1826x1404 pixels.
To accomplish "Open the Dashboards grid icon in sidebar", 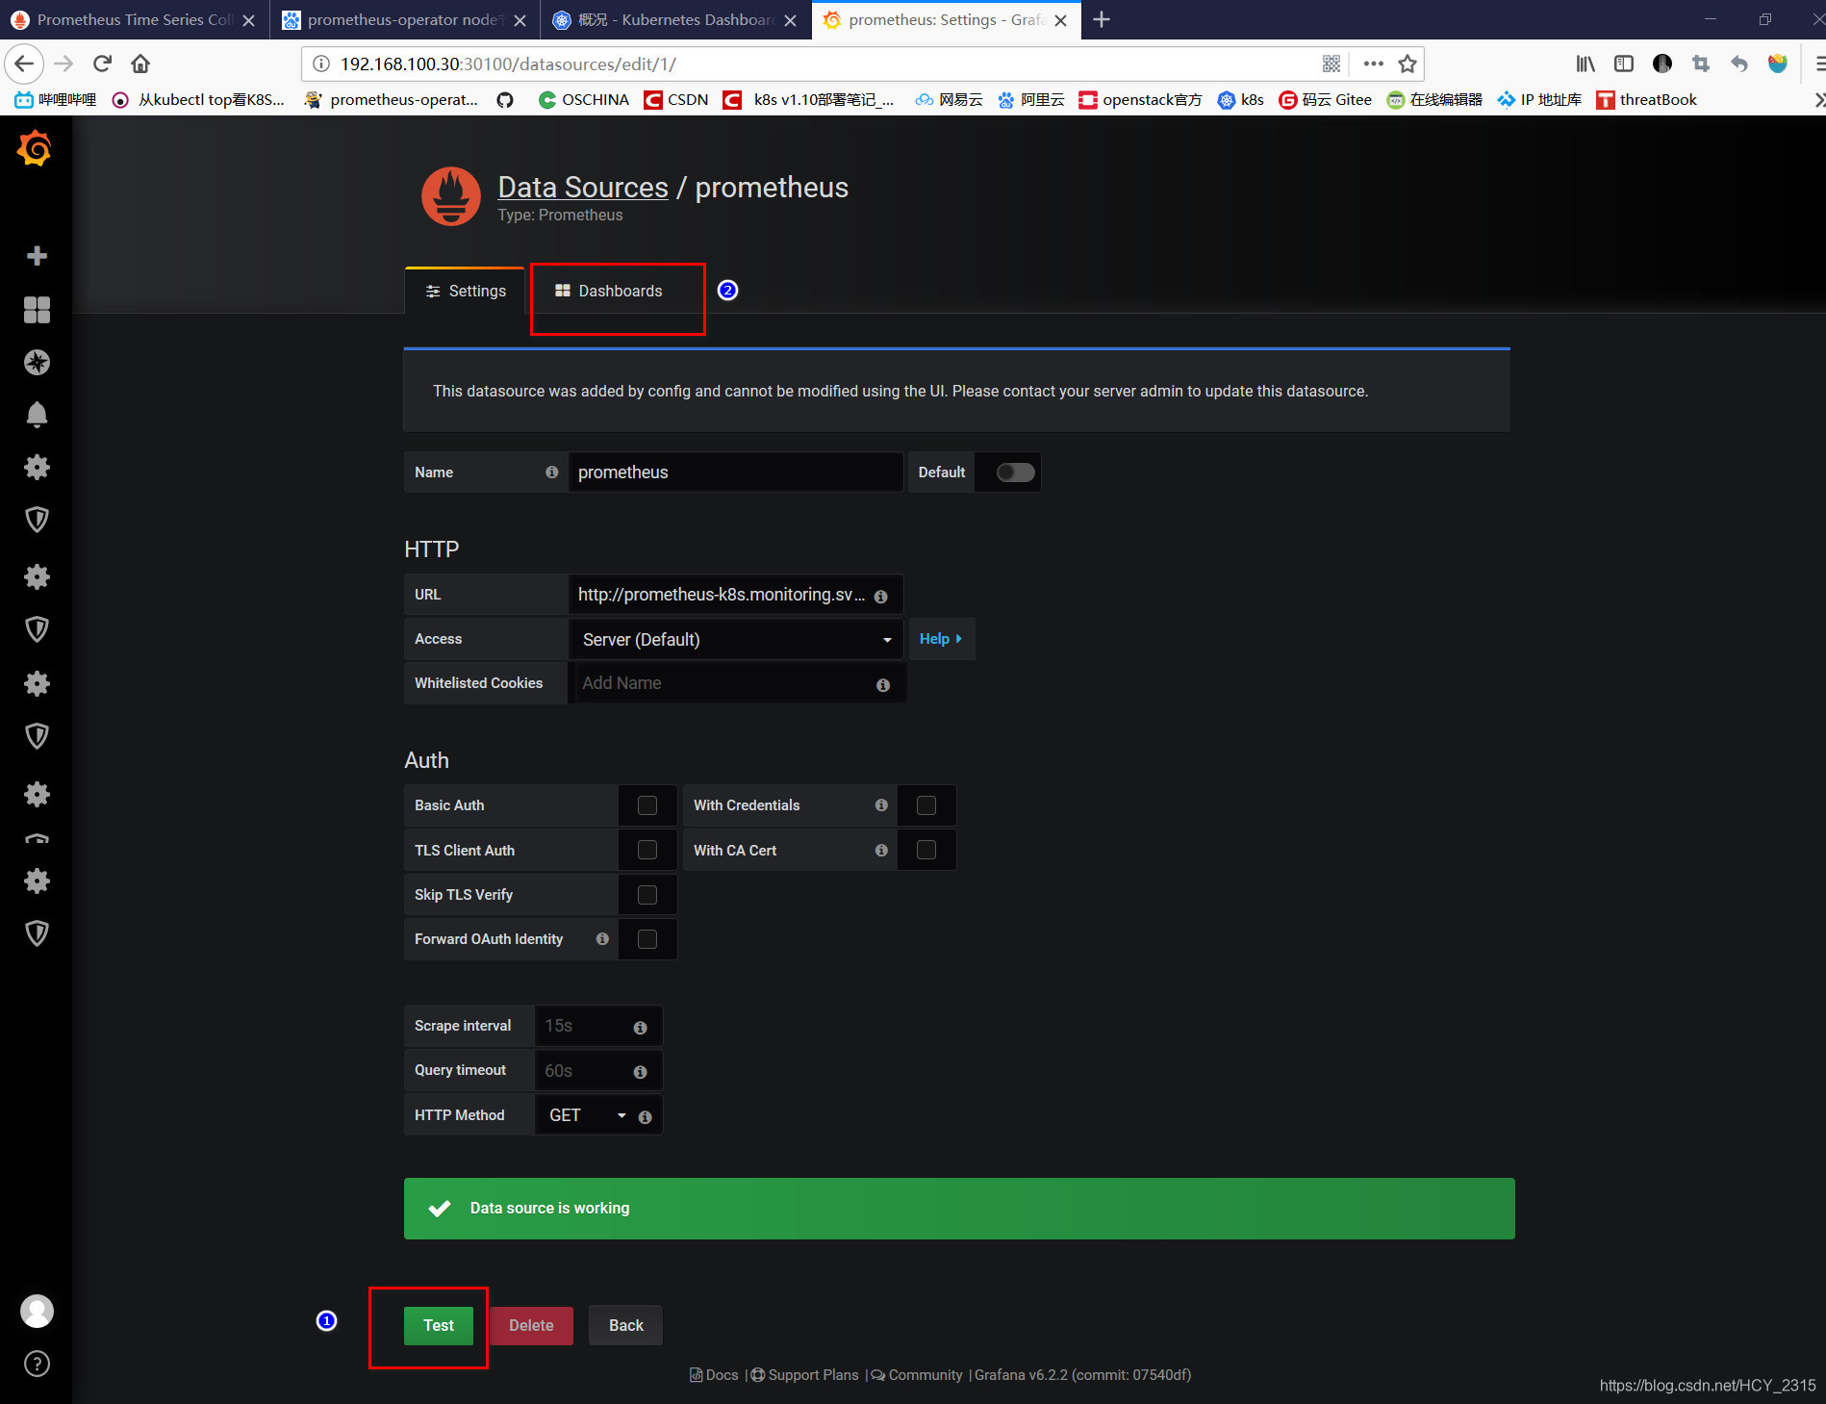I will (37, 309).
